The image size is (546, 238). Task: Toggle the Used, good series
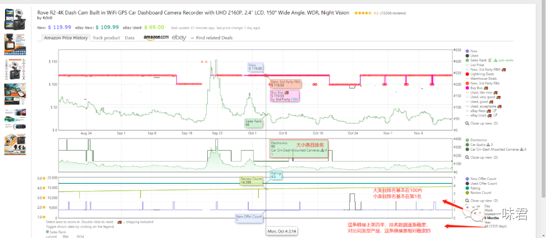coord(480,102)
